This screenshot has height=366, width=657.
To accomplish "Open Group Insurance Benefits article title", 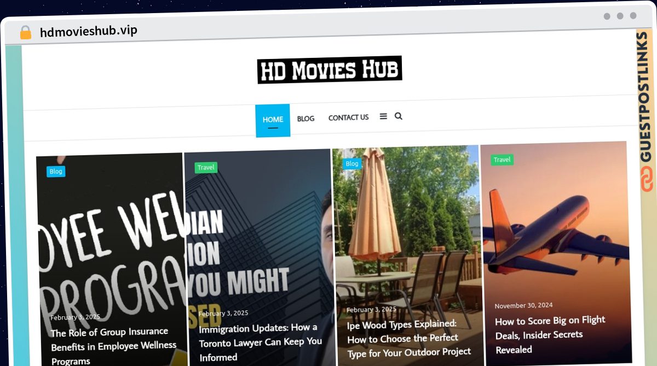I will point(113,346).
